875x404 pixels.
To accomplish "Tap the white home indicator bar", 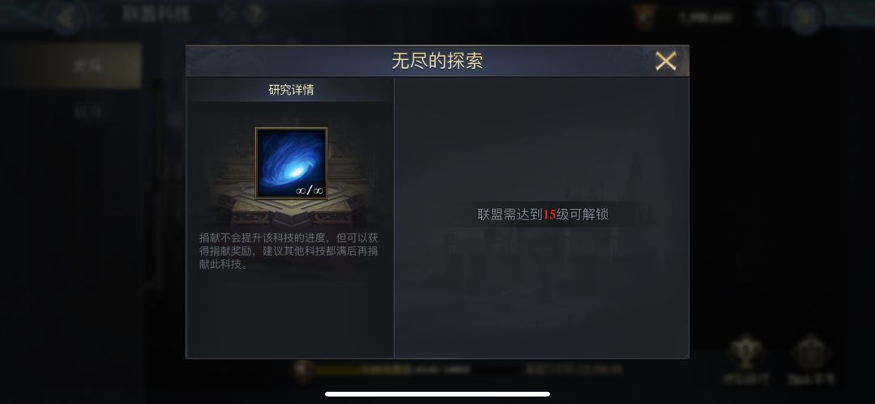I will click(437, 393).
